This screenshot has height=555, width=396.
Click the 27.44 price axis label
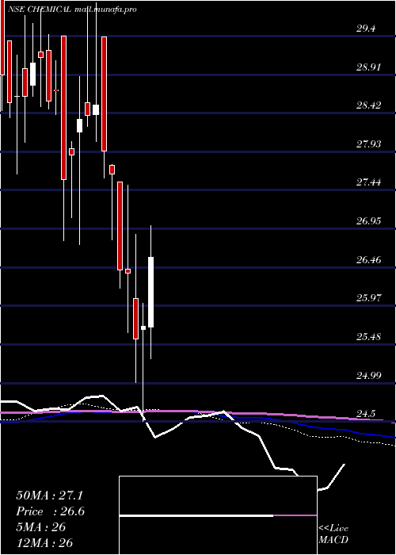[368, 182]
